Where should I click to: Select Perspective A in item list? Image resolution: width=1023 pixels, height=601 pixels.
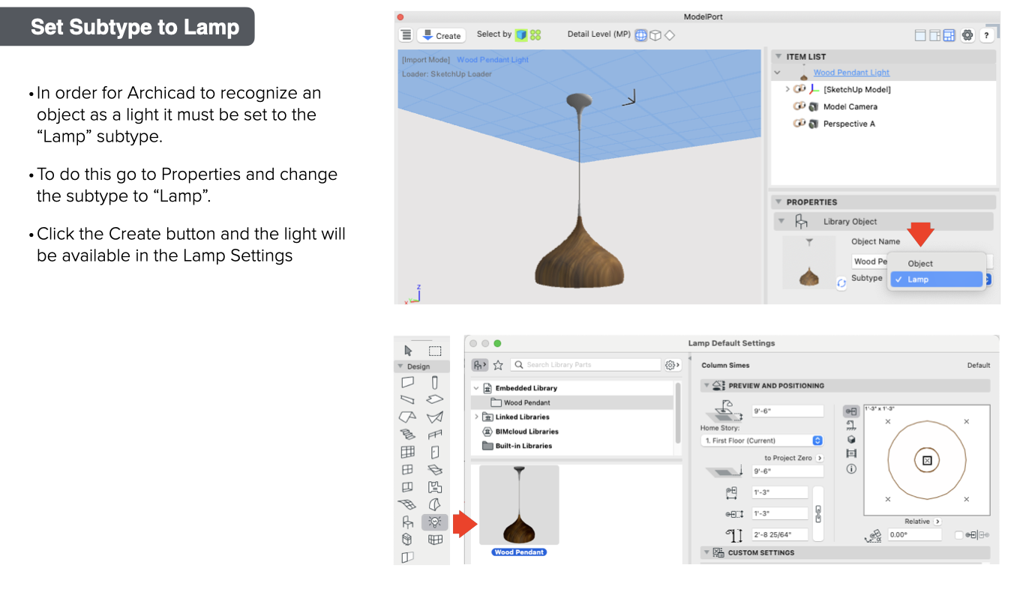(849, 124)
